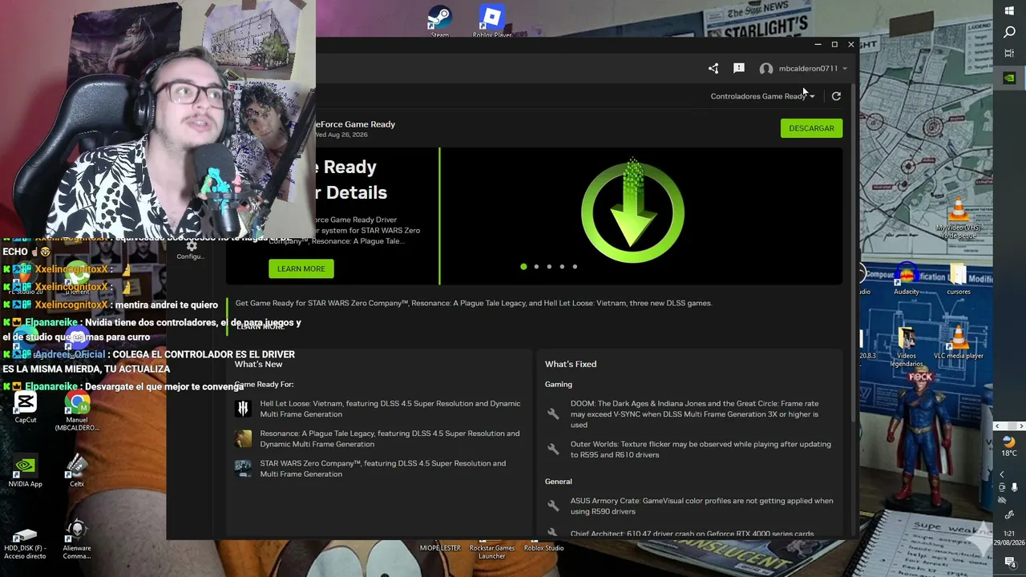Click the green download arrow banner image
Screen dimensions: 1026x577
632,211
